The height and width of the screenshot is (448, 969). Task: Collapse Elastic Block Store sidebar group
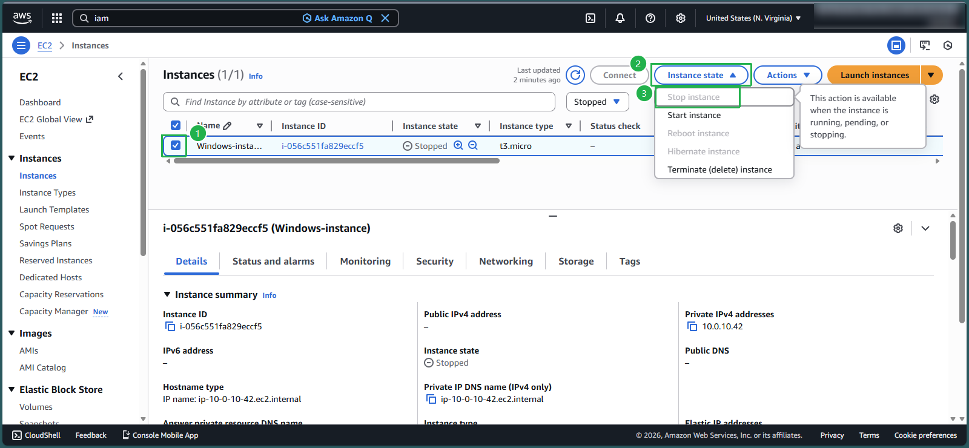[12, 389]
